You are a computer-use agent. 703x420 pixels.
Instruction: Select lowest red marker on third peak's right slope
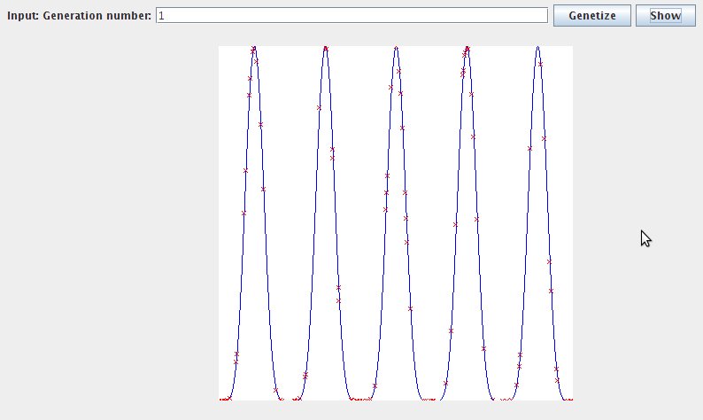(410, 308)
